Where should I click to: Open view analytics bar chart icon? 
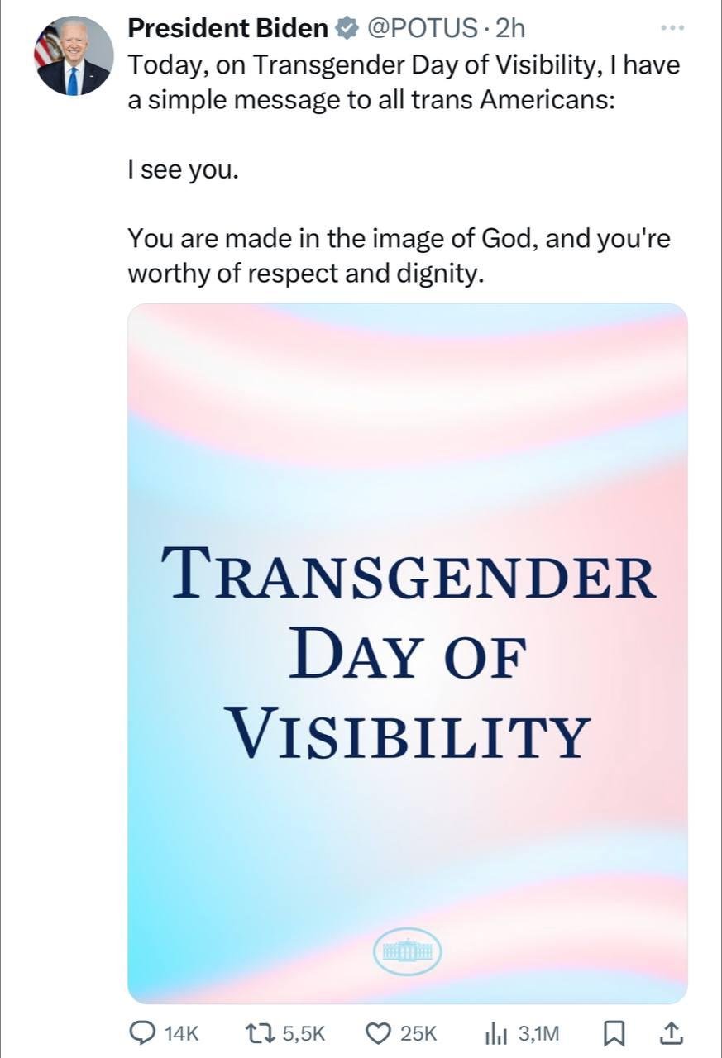click(x=495, y=1032)
